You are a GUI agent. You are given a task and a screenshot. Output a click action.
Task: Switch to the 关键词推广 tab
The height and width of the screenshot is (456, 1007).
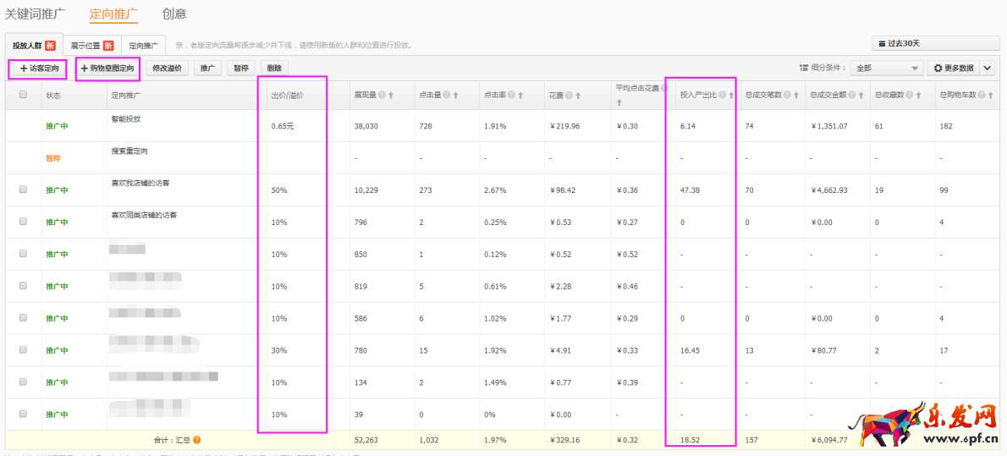(39, 14)
